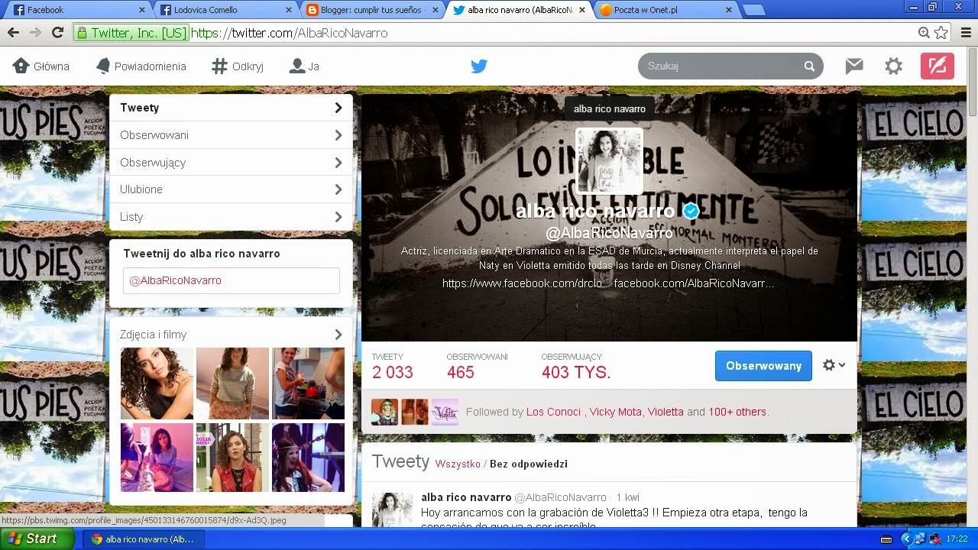Click tweet author avatar in timeline
Image resolution: width=978 pixels, height=550 pixels.
coord(392,510)
